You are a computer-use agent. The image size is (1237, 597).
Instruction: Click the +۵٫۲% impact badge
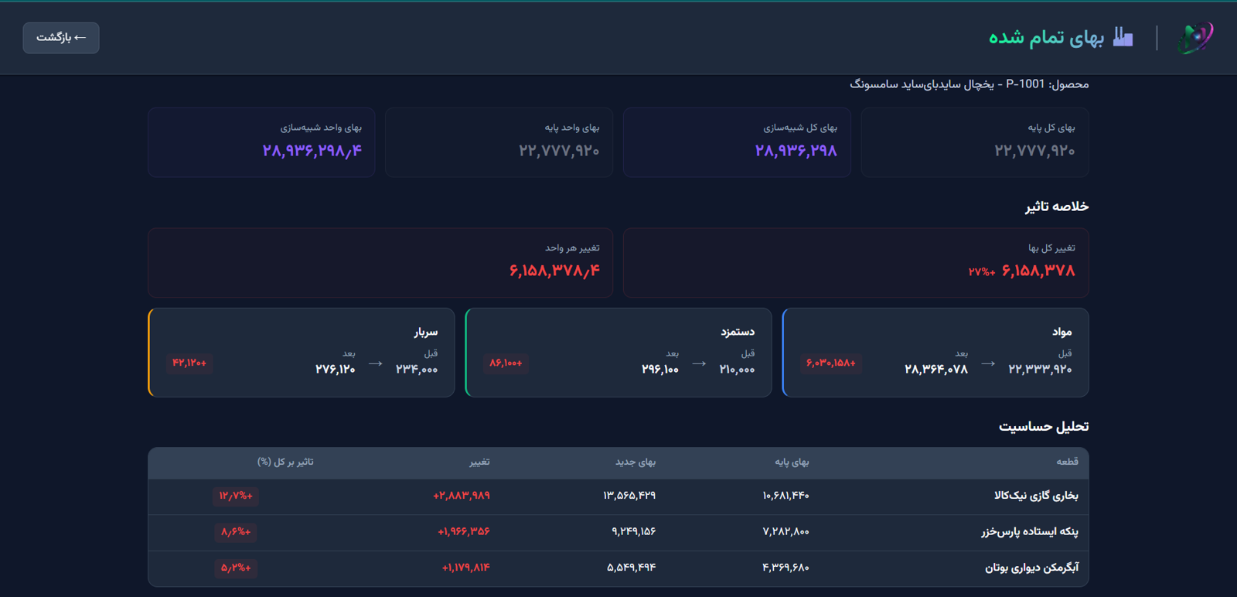[x=236, y=568]
